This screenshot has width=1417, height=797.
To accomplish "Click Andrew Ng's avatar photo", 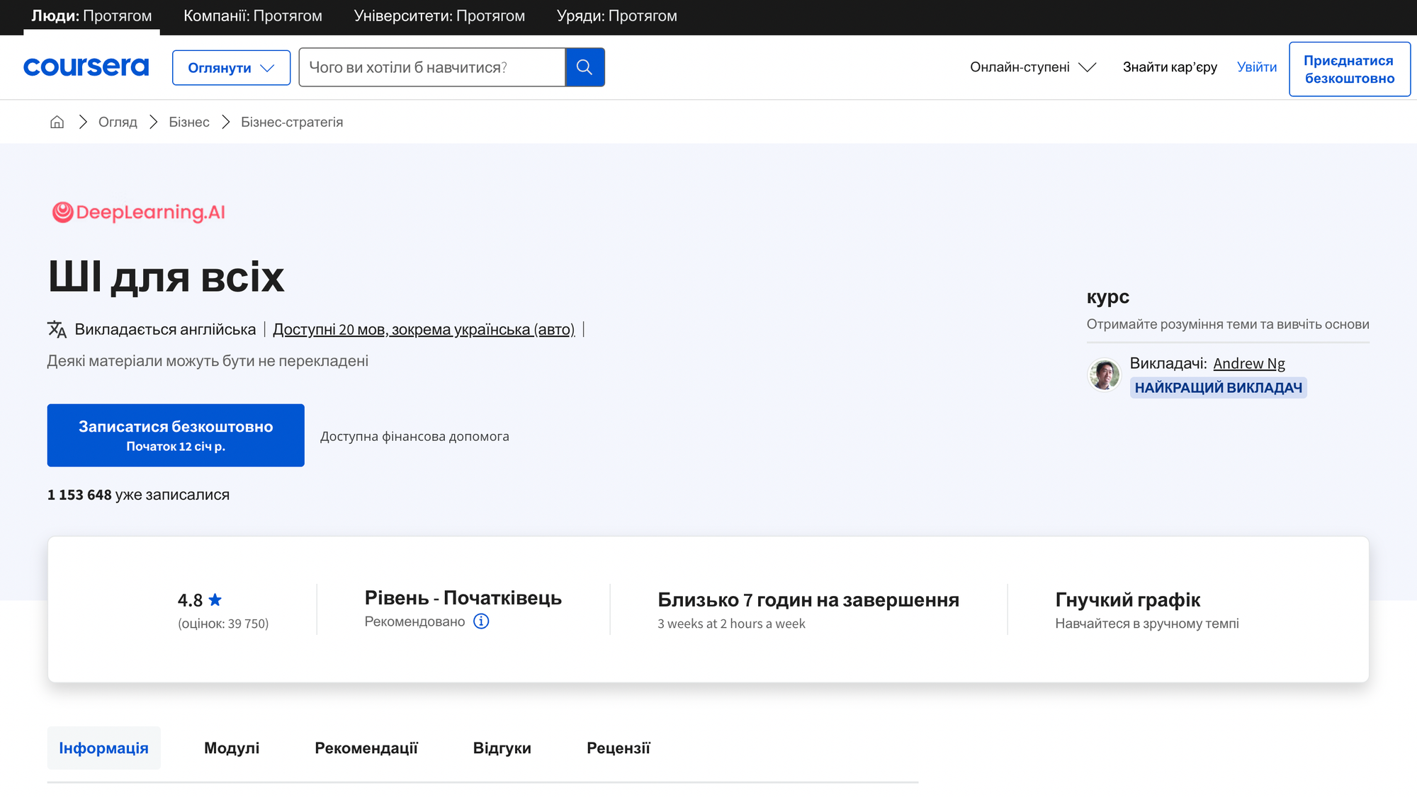I will point(1104,374).
